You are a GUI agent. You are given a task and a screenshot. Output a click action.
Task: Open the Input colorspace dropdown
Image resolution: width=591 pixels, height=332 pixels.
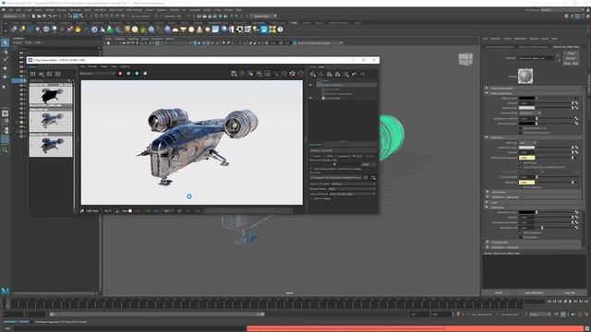pos(353,184)
